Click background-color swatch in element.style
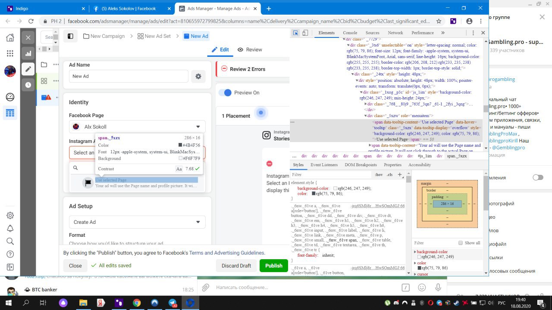552x310 pixels. 335,188
